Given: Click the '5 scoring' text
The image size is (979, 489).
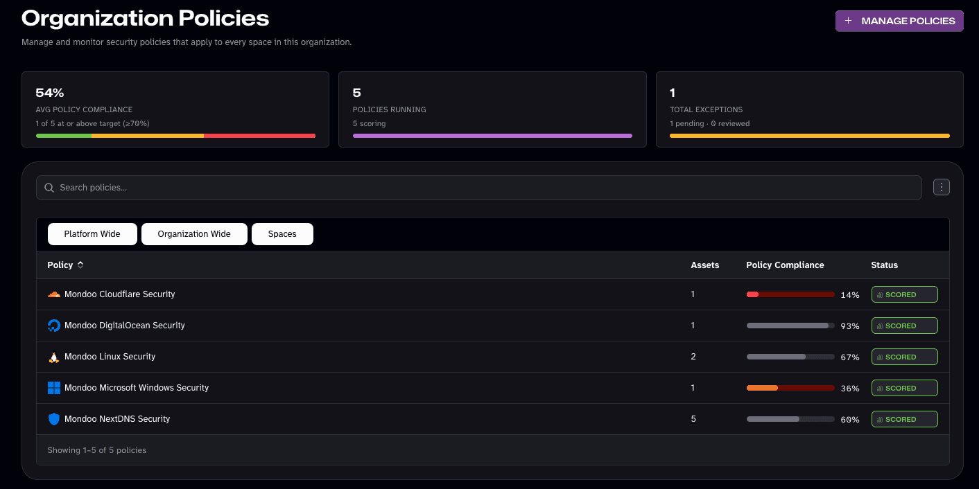Looking at the screenshot, I should (x=369, y=124).
